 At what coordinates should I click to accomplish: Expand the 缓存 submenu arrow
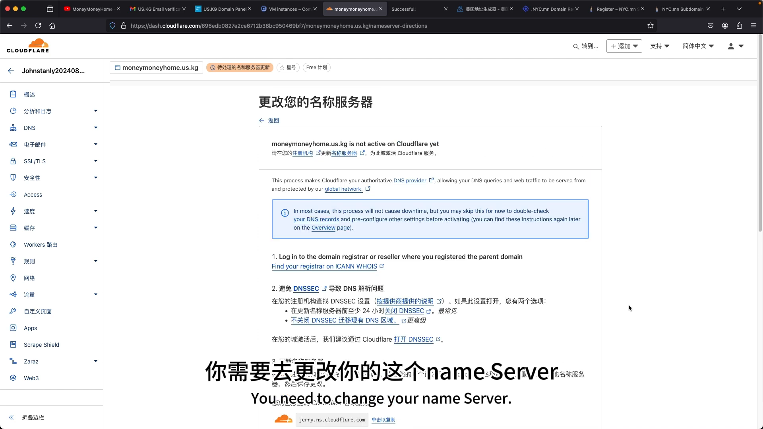(x=96, y=228)
